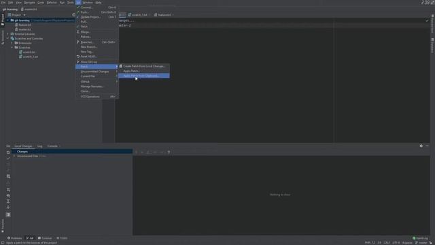The image size is (435, 245).
Task: Select Fetch in the Git menu
Action: pos(97,27)
